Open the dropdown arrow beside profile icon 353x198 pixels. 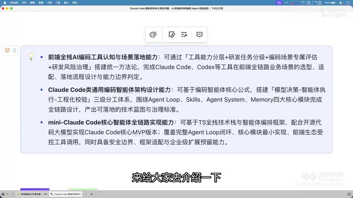[7, 194]
